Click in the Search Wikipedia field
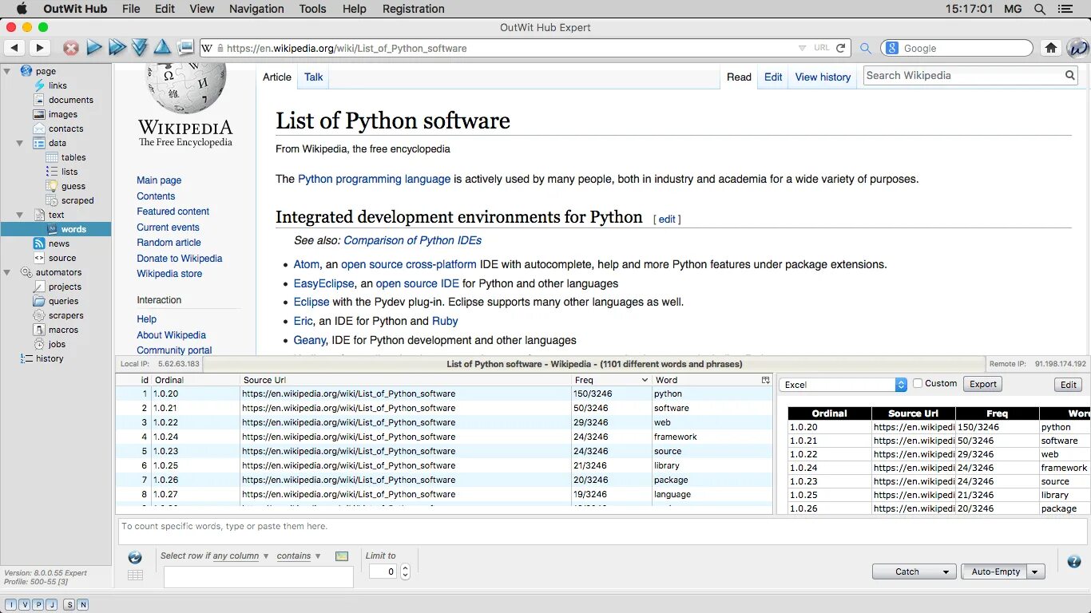 963,75
